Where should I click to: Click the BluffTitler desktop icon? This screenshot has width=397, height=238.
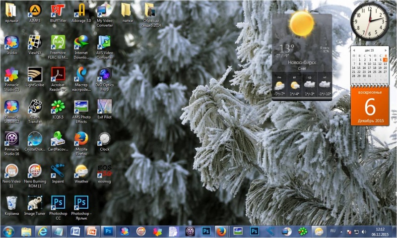click(x=58, y=10)
